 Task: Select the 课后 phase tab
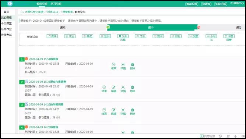pyautogui.click(x=239, y=28)
